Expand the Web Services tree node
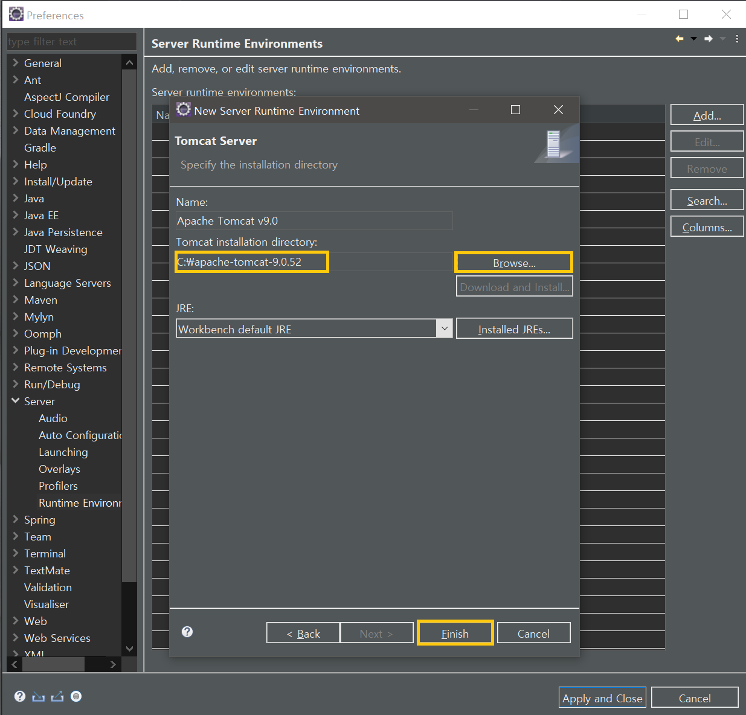The image size is (746, 715). click(15, 637)
